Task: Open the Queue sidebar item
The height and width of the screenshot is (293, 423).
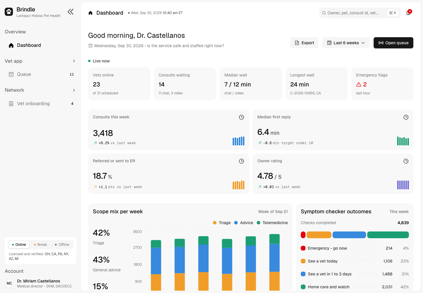Action: tap(41, 74)
